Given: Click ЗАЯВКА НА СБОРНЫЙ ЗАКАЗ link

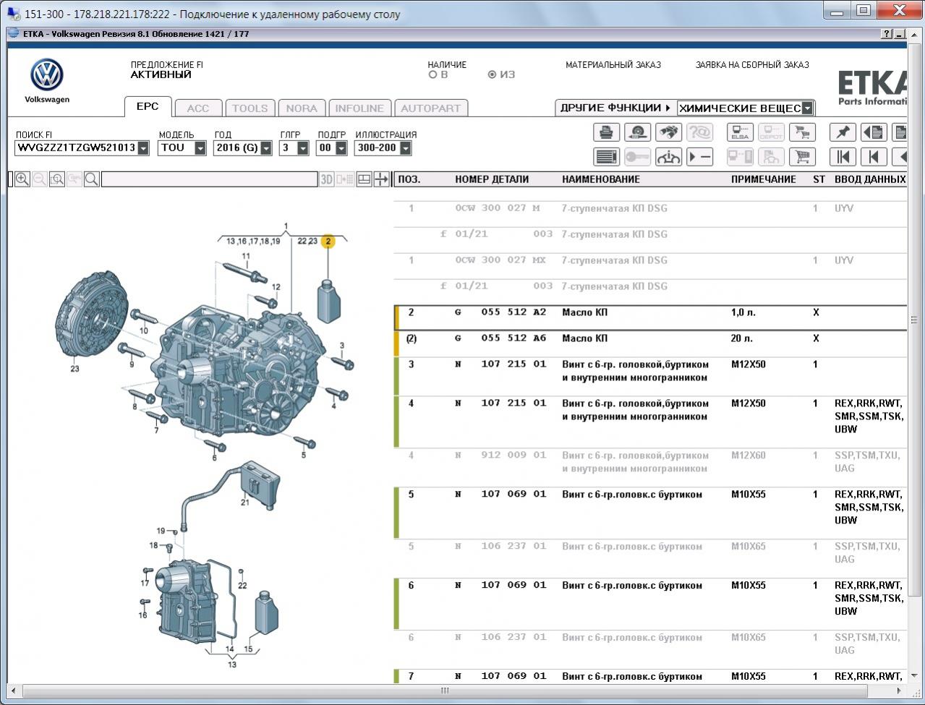Looking at the screenshot, I should (x=752, y=65).
